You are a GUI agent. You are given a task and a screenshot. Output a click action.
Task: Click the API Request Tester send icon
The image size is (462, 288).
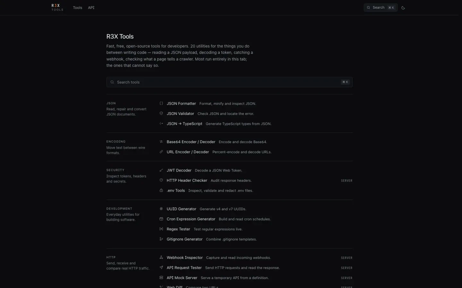(161, 268)
